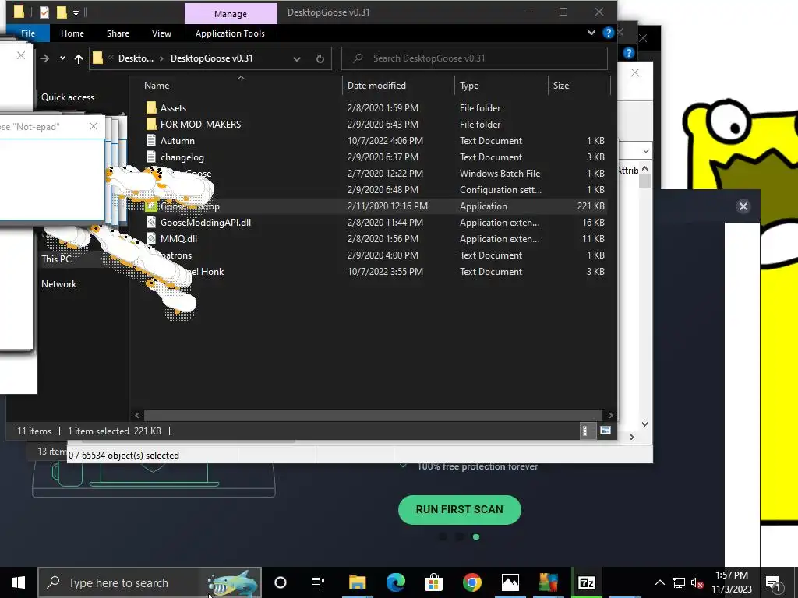This screenshot has width=798, height=598.
Task: Select This PC in navigation pane
Action: click(56, 259)
